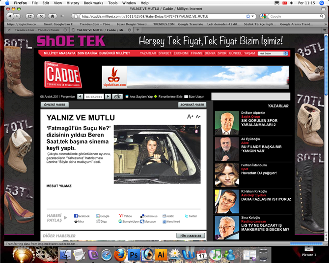Screen dimensions: 329x263
Task: Open Spotlight search in menu bar
Action: point(322,3)
